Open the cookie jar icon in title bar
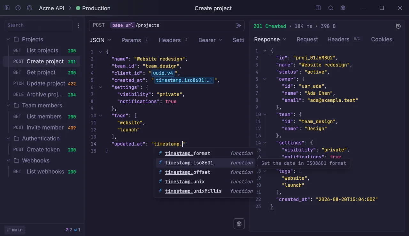This screenshot has width=409, height=236. click(29, 8)
